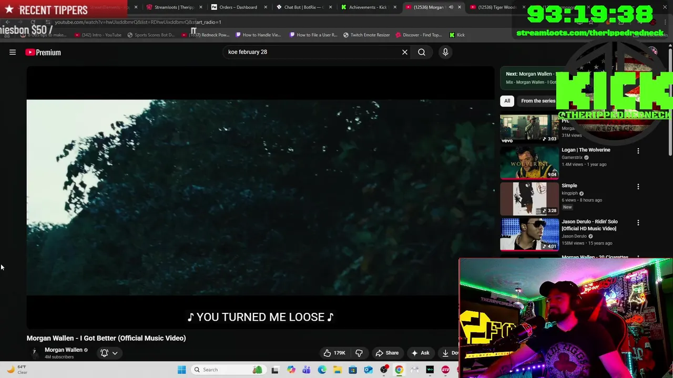Select the 'From the series' filter chip
673x378 pixels.
[538, 101]
